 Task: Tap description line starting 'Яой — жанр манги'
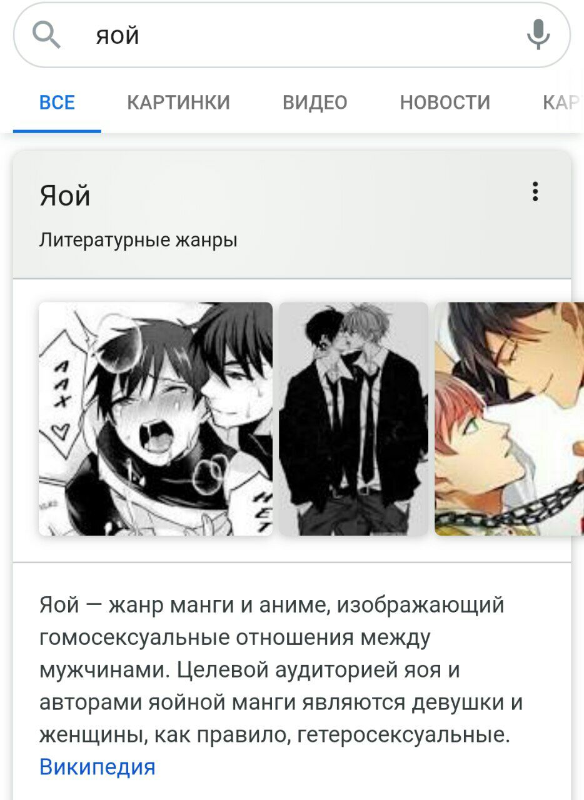click(272, 605)
